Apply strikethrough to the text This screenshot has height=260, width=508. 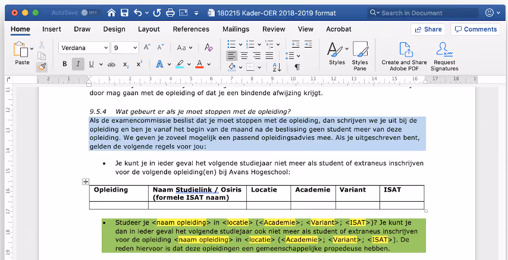(x=111, y=64)
